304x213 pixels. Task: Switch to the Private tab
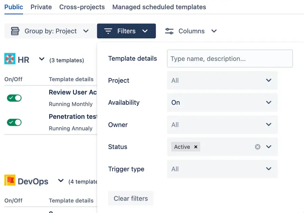point(41,7)
